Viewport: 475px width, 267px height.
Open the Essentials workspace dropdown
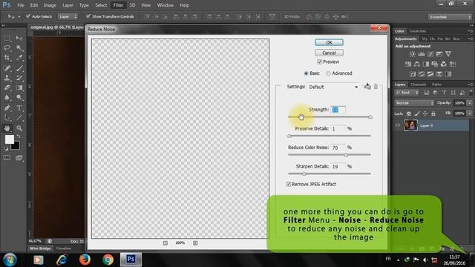pyautogui.click(x=450, y=17)
